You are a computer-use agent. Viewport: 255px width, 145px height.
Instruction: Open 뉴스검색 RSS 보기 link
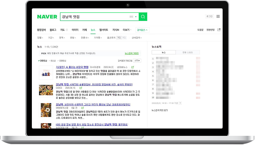[x=160, y=110]
